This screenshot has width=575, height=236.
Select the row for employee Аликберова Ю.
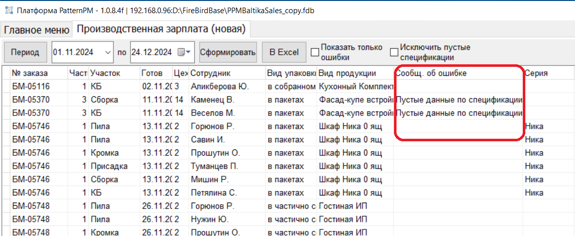click(220, 87)
